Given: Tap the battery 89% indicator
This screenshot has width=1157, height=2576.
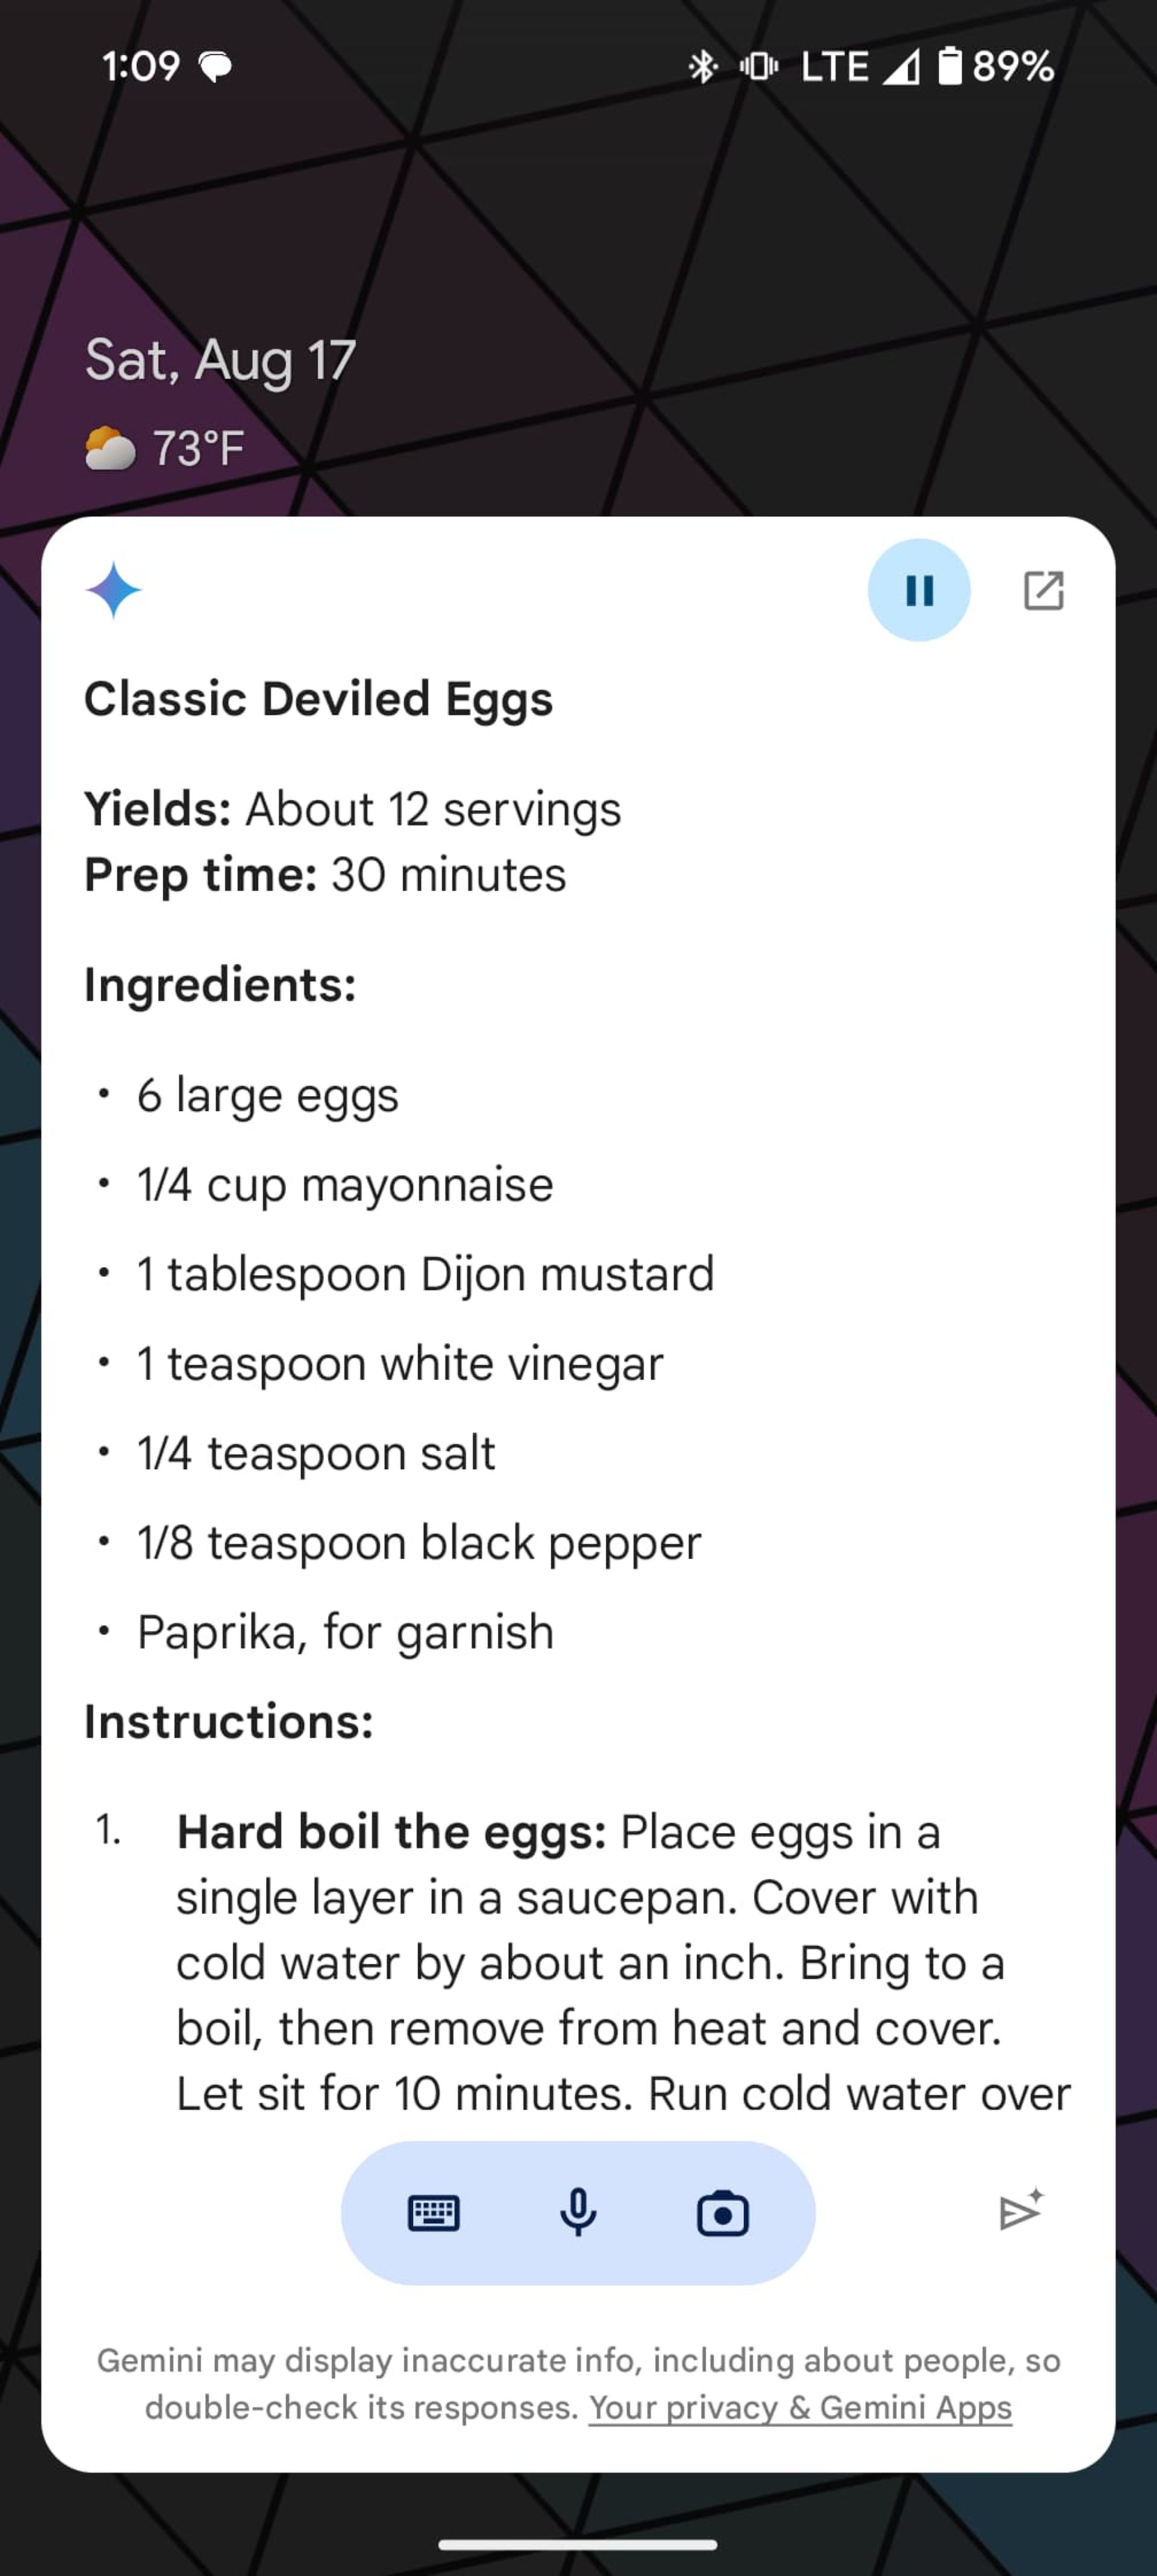Looking at the screenshot, I should pyautogui.click(x=996, y=67).
